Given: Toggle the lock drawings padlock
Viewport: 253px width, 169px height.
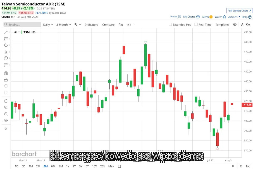Looking at the screenshot, I should tap(6, 80).
